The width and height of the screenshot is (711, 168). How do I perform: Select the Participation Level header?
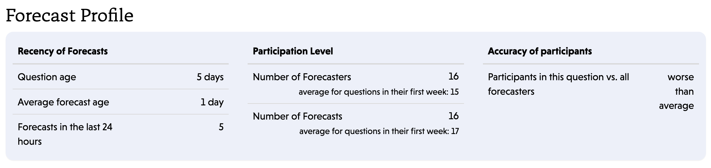tap(293, 51)
